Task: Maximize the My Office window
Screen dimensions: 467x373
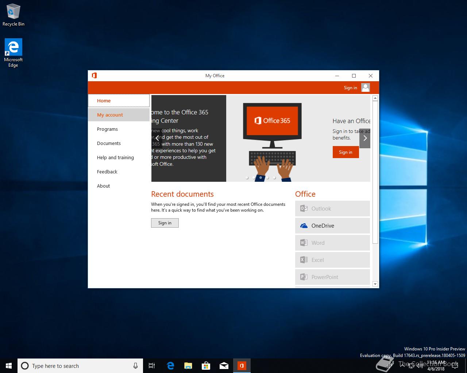Action: click(354, 76)
